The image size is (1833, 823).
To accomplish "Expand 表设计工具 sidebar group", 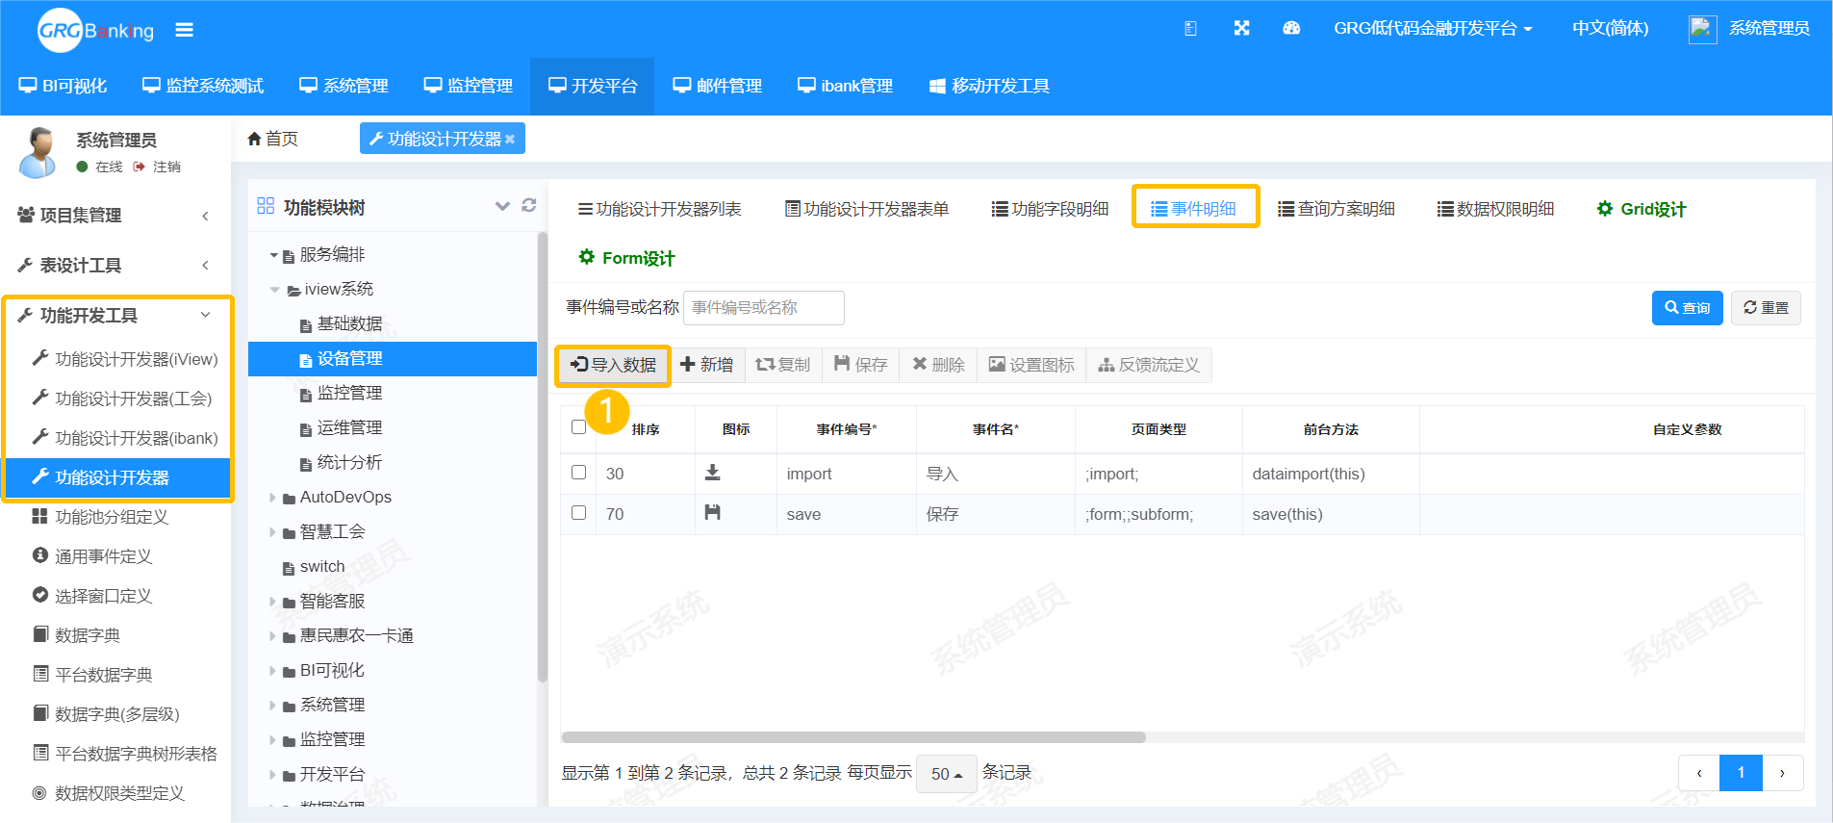I will point(115,266).
